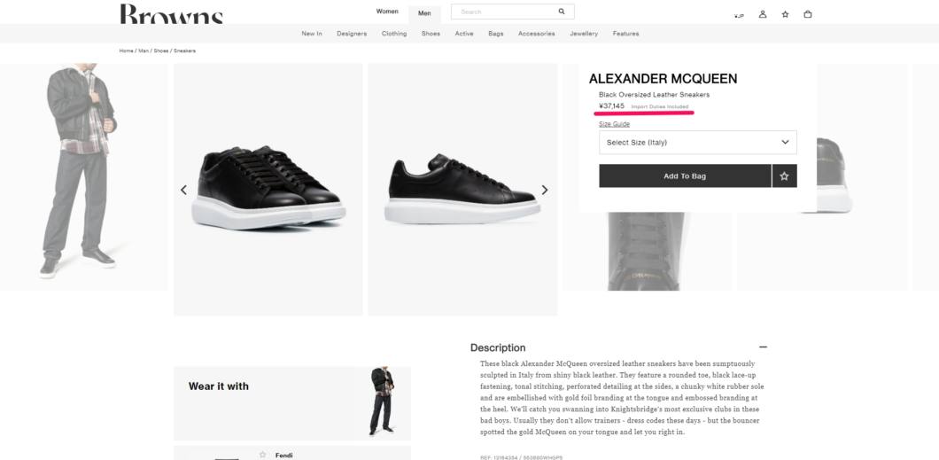
Task: Go to Sneakers breadcrumb link
Action: point(184,51)
